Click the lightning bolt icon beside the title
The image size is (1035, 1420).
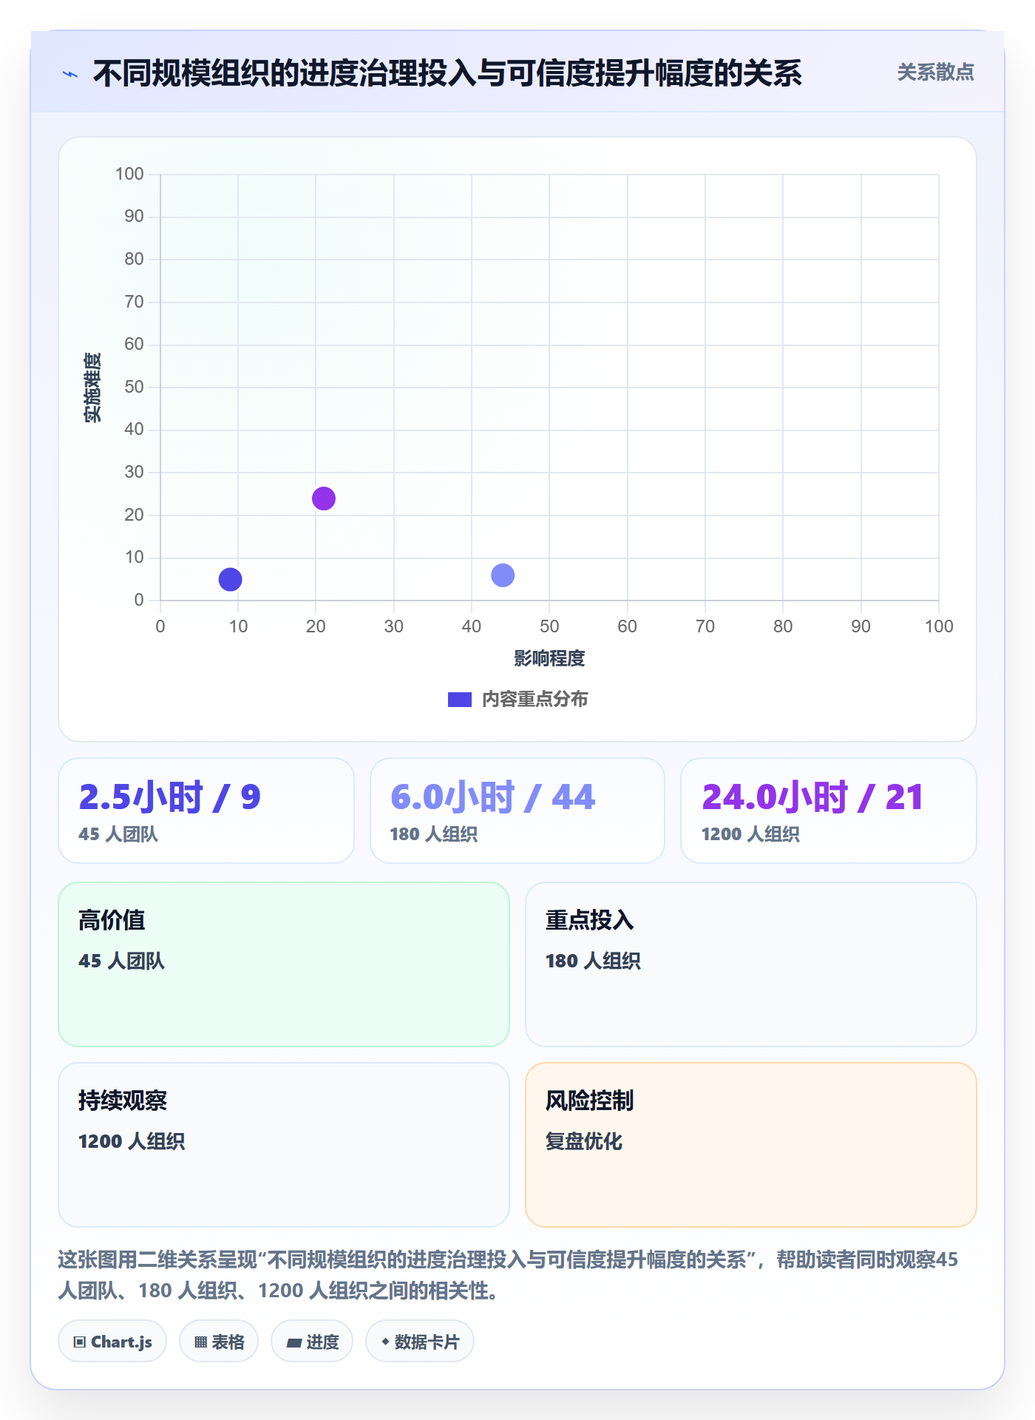tap(70, 74)
